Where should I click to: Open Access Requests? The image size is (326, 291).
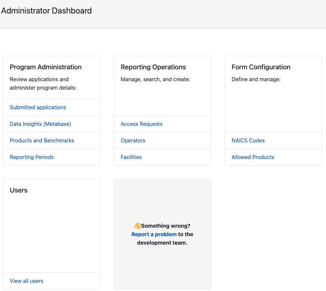[141, 124]
